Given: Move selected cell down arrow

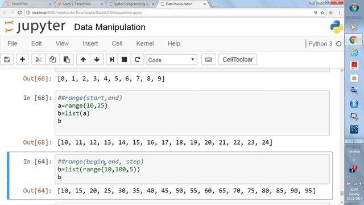Looking at the screenshot, I should coord(97,59).
